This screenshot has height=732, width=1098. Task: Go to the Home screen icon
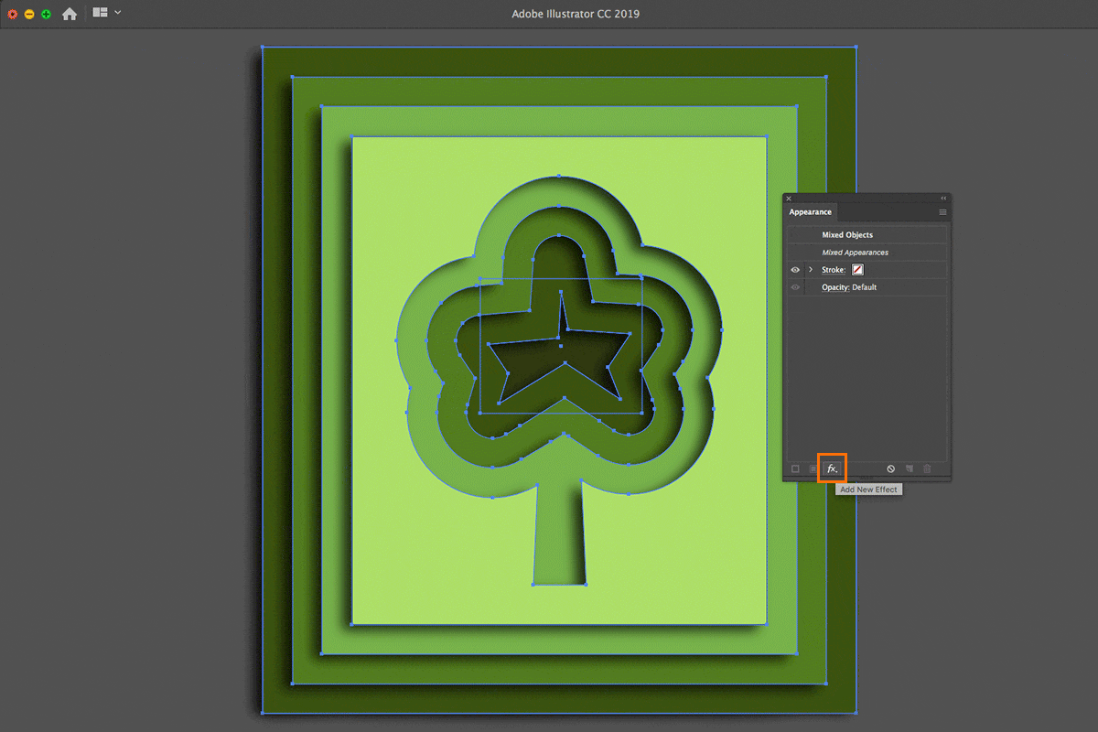pyautogui.click(x=70, y=14)
